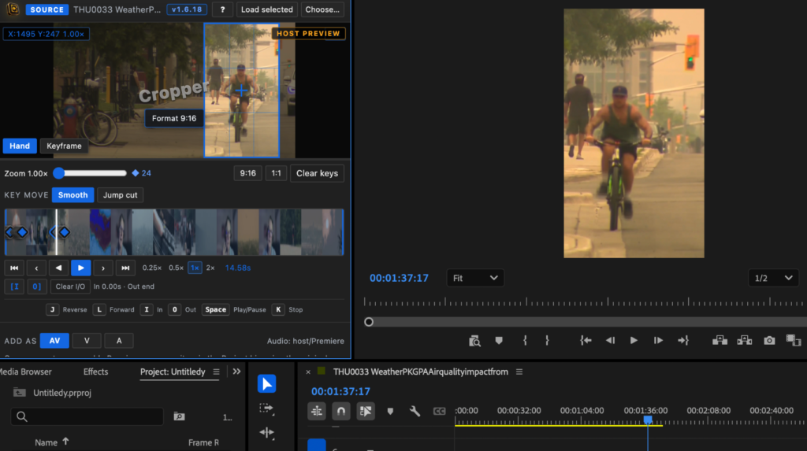Click the Export Frame camera icon
Screen dimensions: 807x451
(x=769, y=341)
